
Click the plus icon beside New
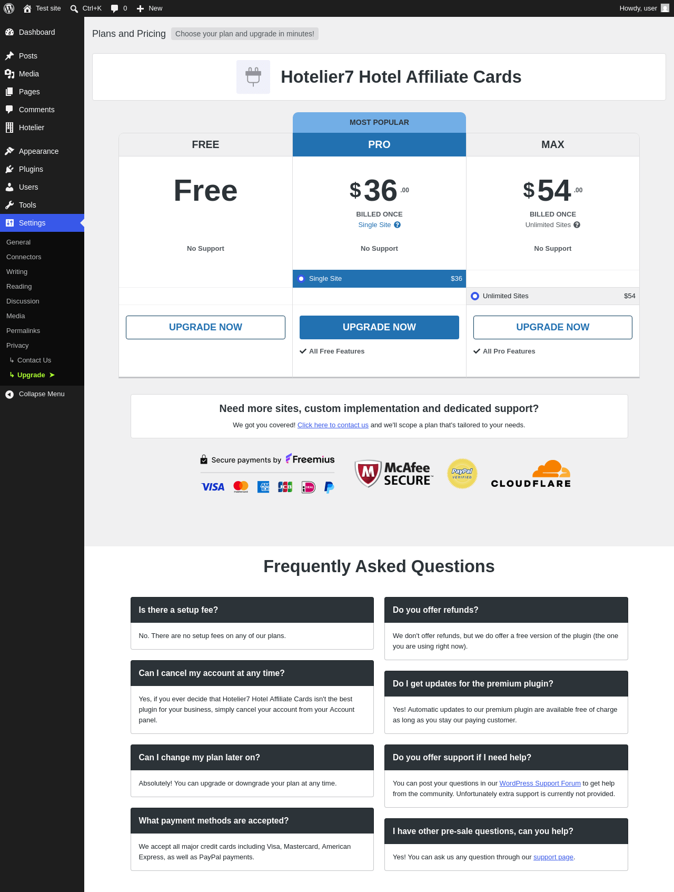click(140, 8)
